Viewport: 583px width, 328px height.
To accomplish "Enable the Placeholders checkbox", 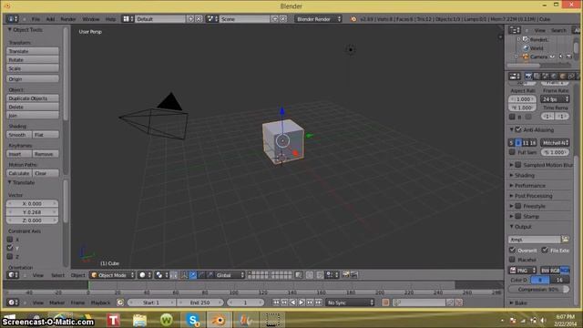I will tap(512, 259).
